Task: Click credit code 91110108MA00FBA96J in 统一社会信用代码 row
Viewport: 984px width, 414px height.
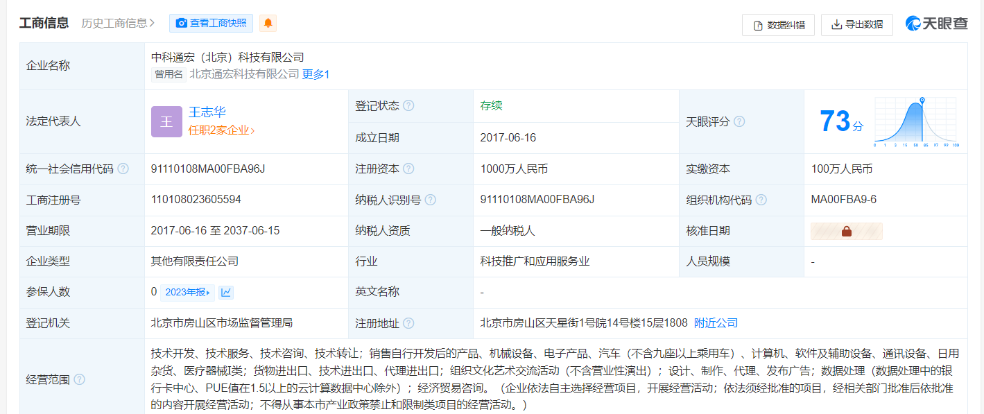Action: pos(208,169)
